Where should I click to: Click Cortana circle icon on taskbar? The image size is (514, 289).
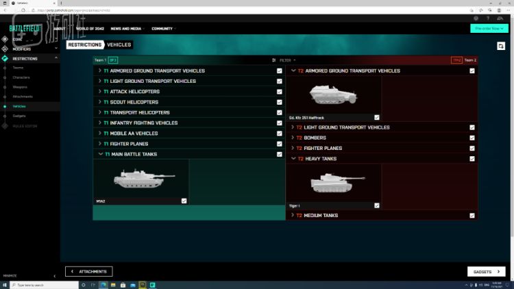click(x=83, y=285)
